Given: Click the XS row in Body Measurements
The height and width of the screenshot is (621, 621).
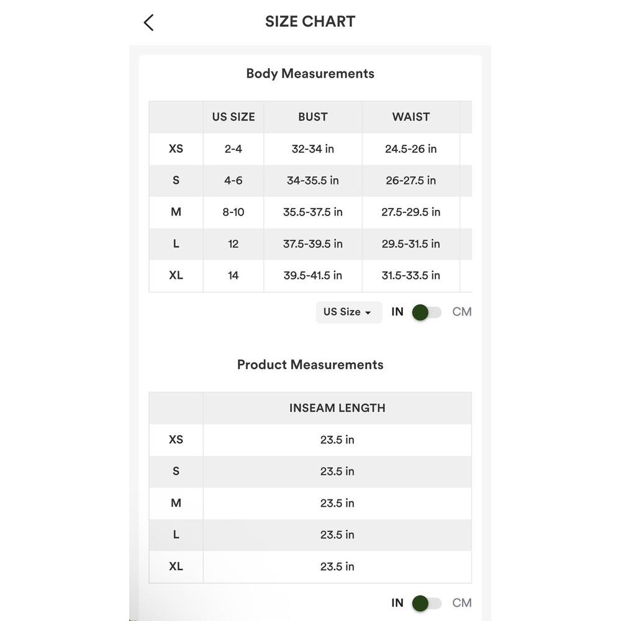Looking at the screenshot, I should (310, 149).
